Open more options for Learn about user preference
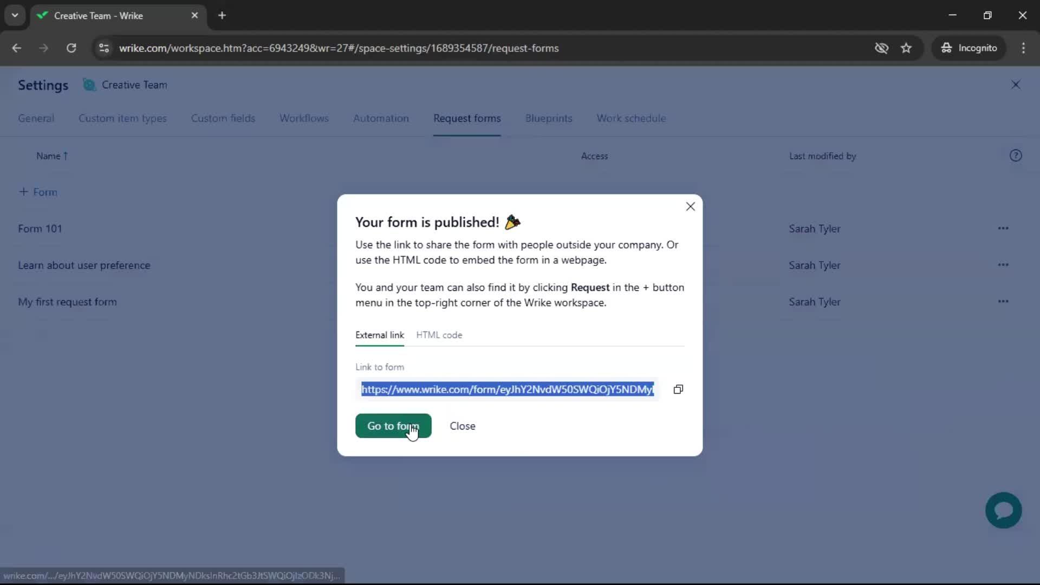1040x585 pixels. click(x=1003, y=265)
